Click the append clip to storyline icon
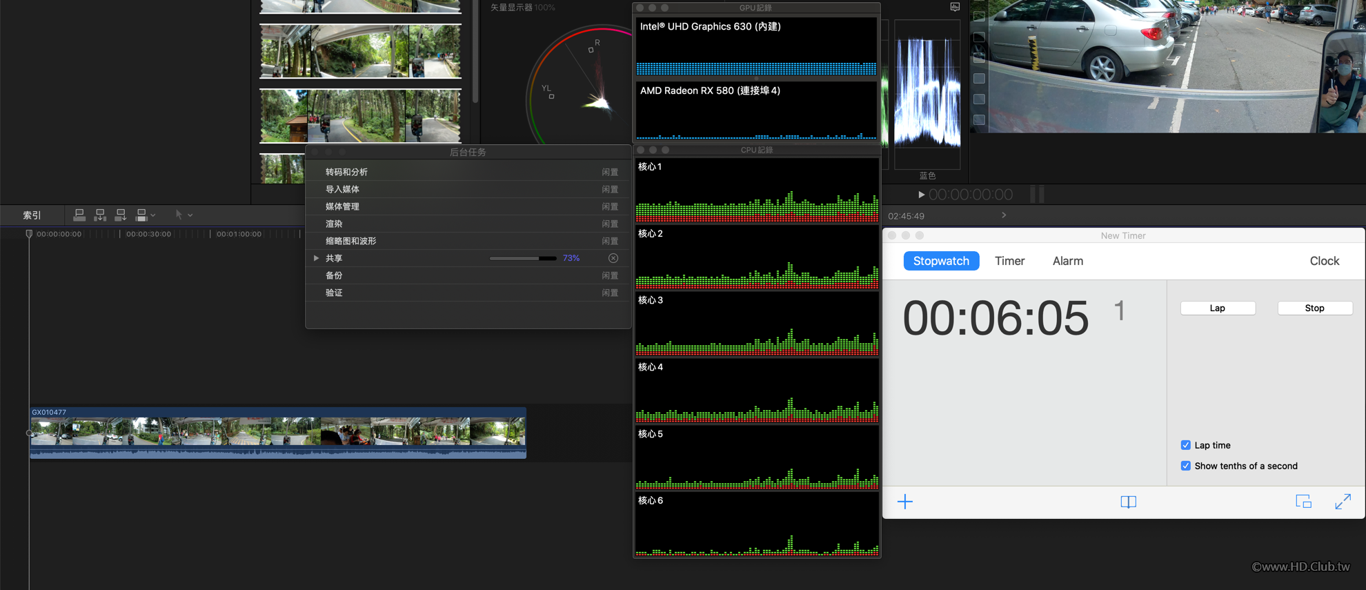 pyautogui.click(x=121, y=215)
